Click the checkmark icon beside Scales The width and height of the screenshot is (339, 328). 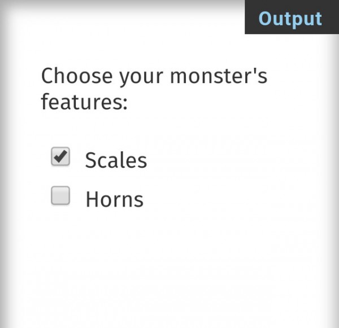click(60, 157)
